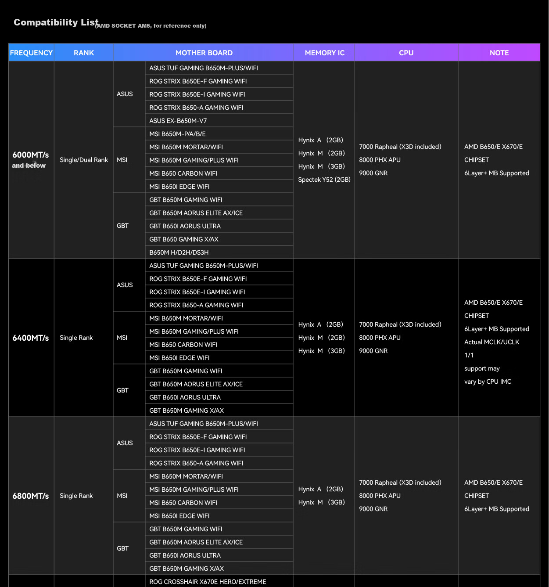Click the MOTHER BOARD column header
The height and width of the screenshot is (587, 549).
pos(204,53)
